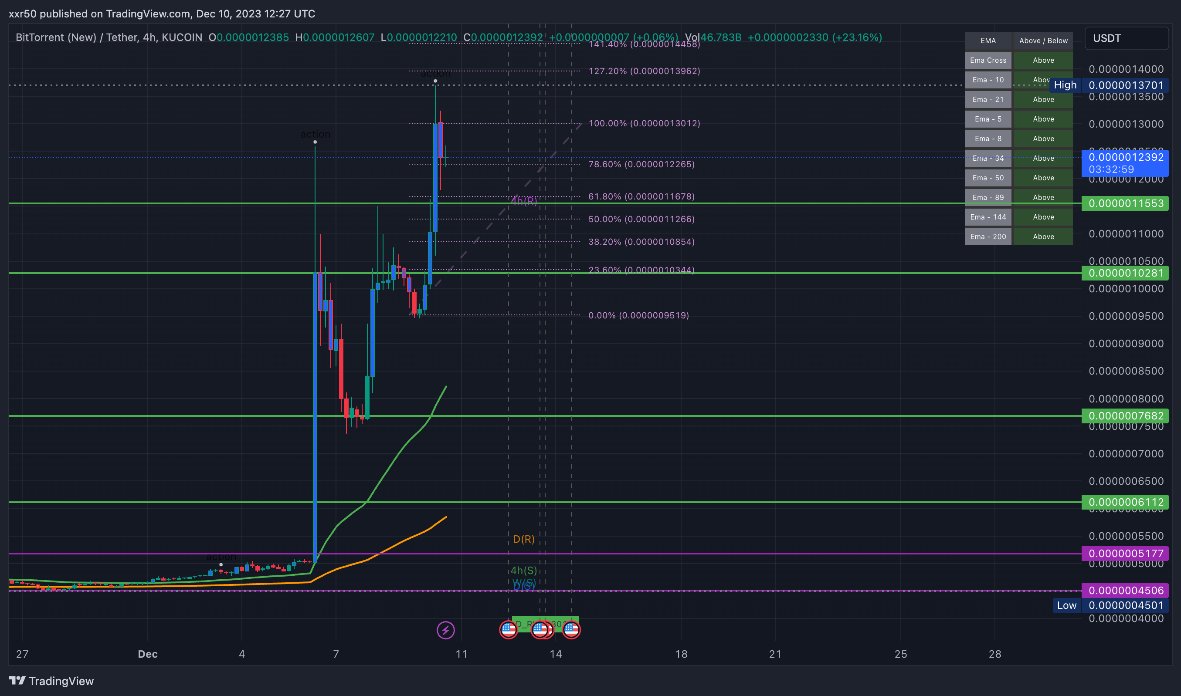Screen dimensions: 1181x696
Task: Open the USDT currency selector
Action: coord(1126,38)
